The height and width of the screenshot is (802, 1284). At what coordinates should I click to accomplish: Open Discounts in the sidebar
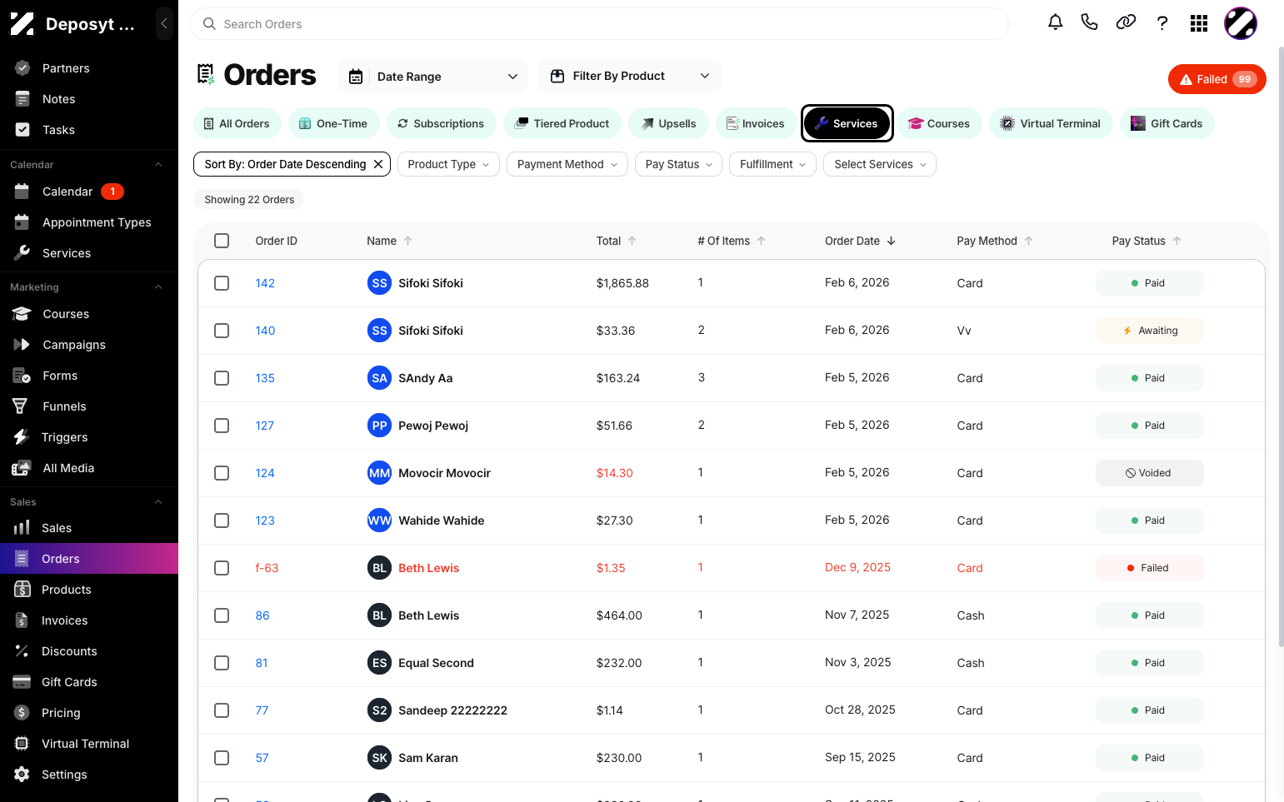[x=89, y=651]
